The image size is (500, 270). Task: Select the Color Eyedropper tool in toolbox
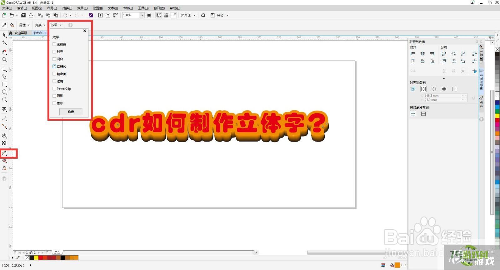tap(4, 153)
